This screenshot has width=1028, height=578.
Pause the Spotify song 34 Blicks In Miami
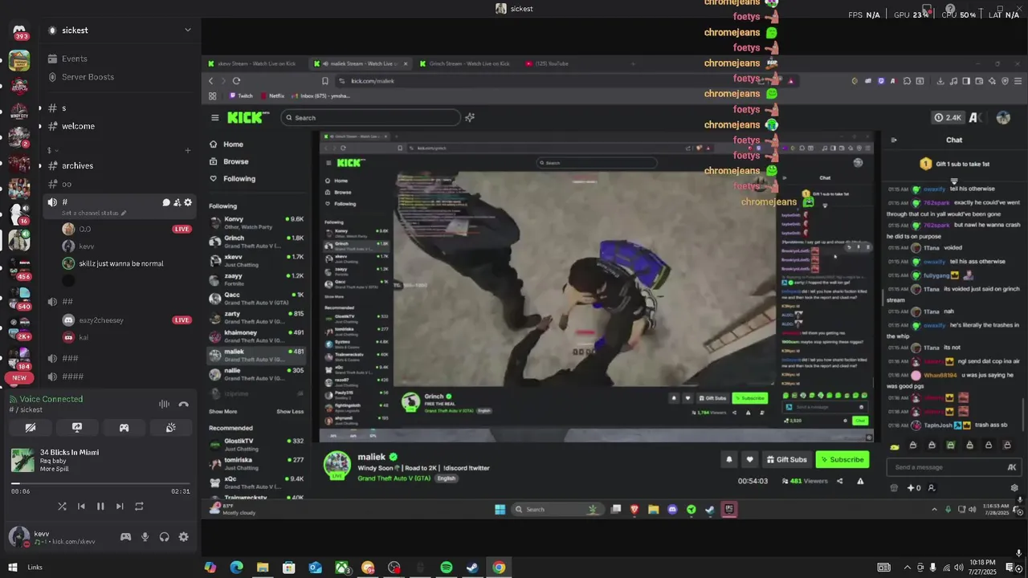[x=100, y=507]
